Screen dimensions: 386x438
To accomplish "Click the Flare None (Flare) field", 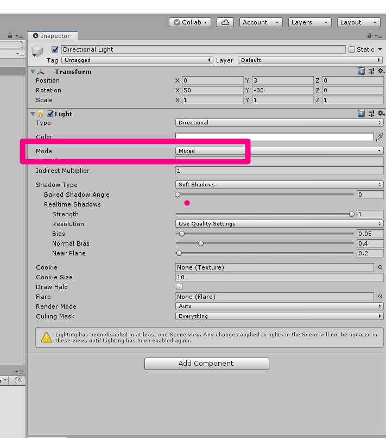I will [x=275, y=297].
